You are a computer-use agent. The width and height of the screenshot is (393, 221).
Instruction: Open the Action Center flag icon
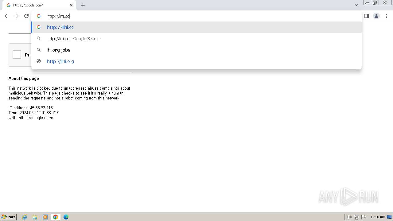point(364,217)
